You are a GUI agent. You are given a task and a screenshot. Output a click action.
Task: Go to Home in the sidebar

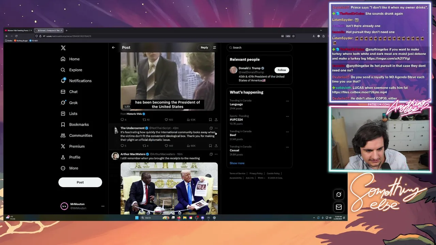70,59
